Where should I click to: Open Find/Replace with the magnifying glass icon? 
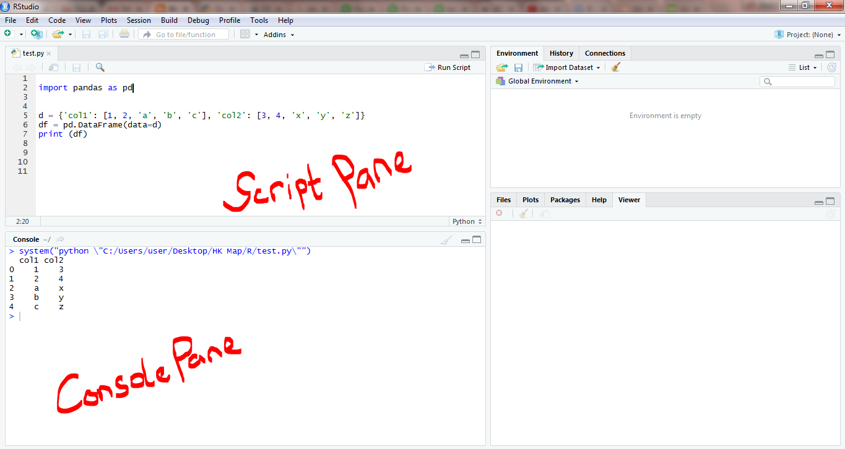point(99,67)
